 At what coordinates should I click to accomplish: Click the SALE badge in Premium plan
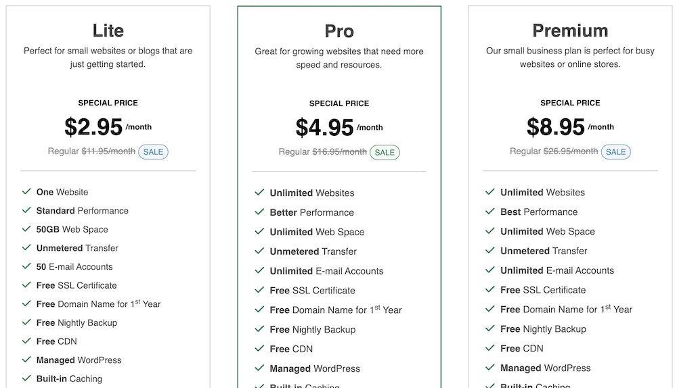point(615,152)
